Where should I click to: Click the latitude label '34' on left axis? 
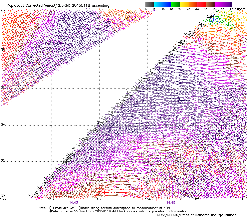coord(3,125)
